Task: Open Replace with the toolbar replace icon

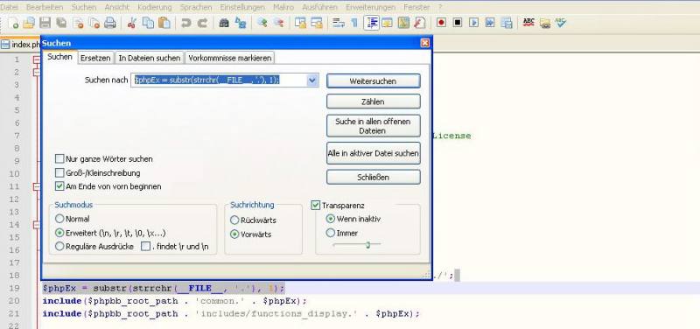Action: [240, 23]
